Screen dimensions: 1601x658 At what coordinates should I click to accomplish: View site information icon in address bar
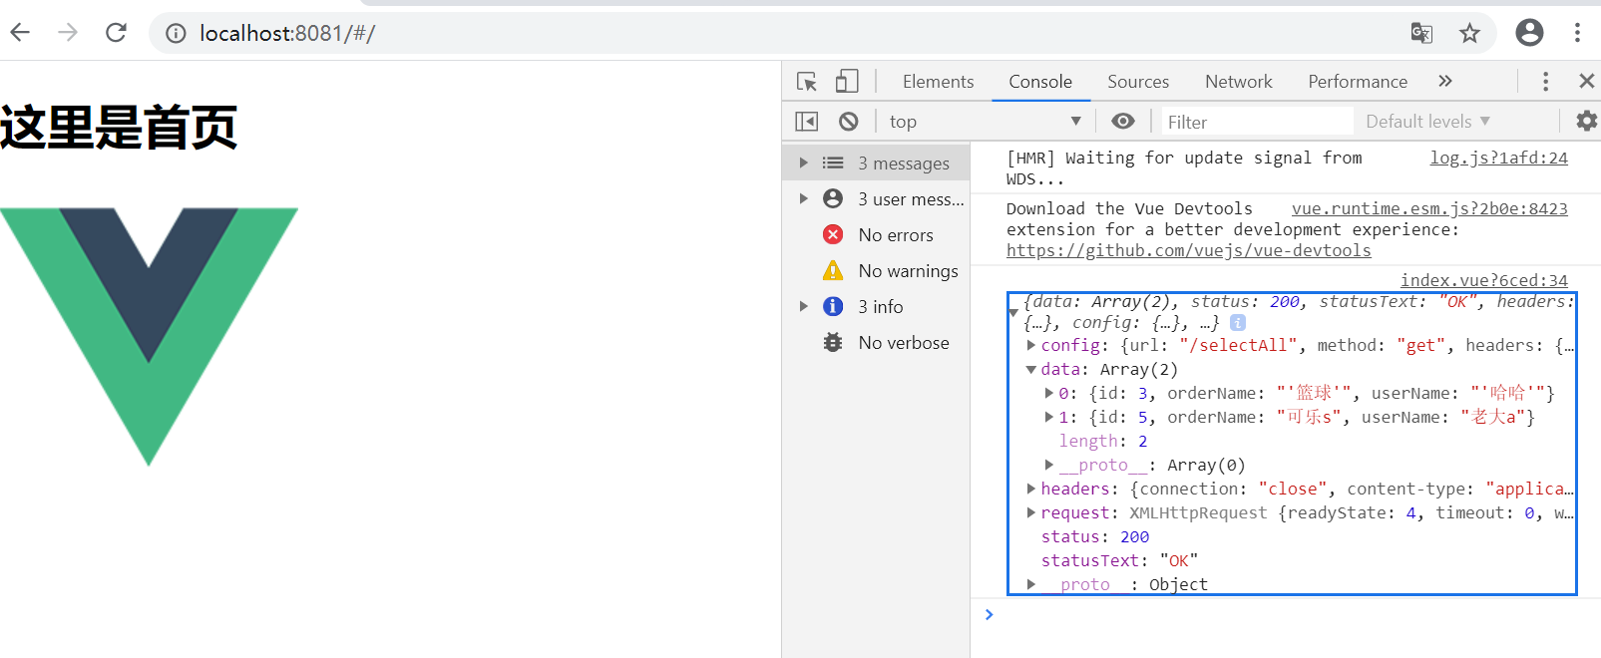click(176, 34)
